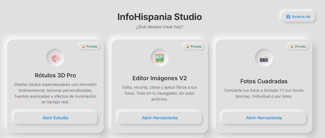The width and height of the screenshot is (325, 138).
Task: Click the Privado badge on Editor Imágenes V2
Action: pyautogui.click(x=194, y=46)
